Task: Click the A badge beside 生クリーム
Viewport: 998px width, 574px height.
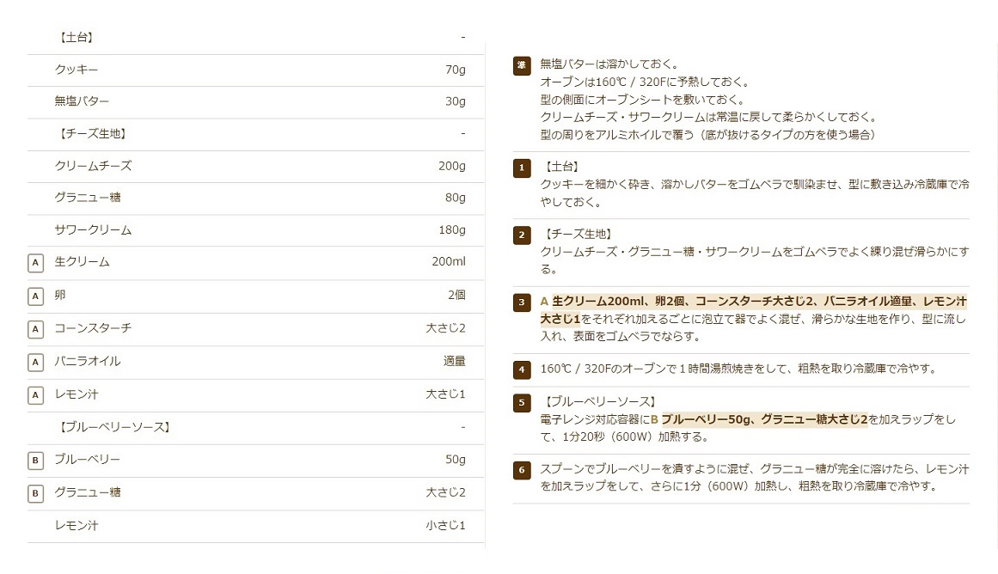Action: click(x=35, y=263)
